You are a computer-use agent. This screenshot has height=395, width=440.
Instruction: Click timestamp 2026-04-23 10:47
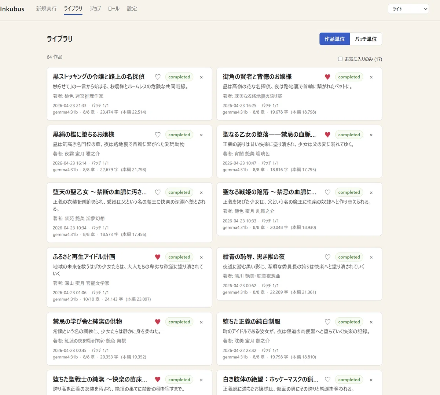pos(239,163)
